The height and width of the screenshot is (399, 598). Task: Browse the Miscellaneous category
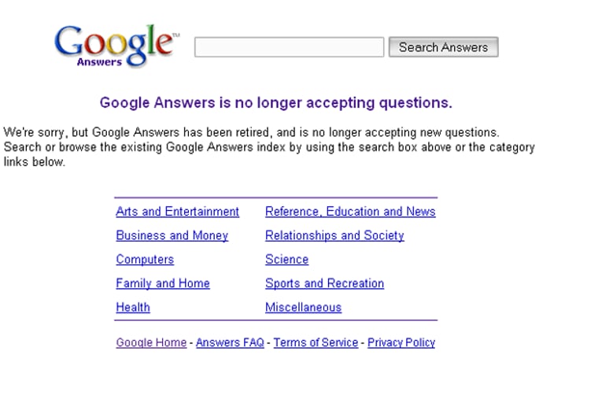(x=303, y=308)
